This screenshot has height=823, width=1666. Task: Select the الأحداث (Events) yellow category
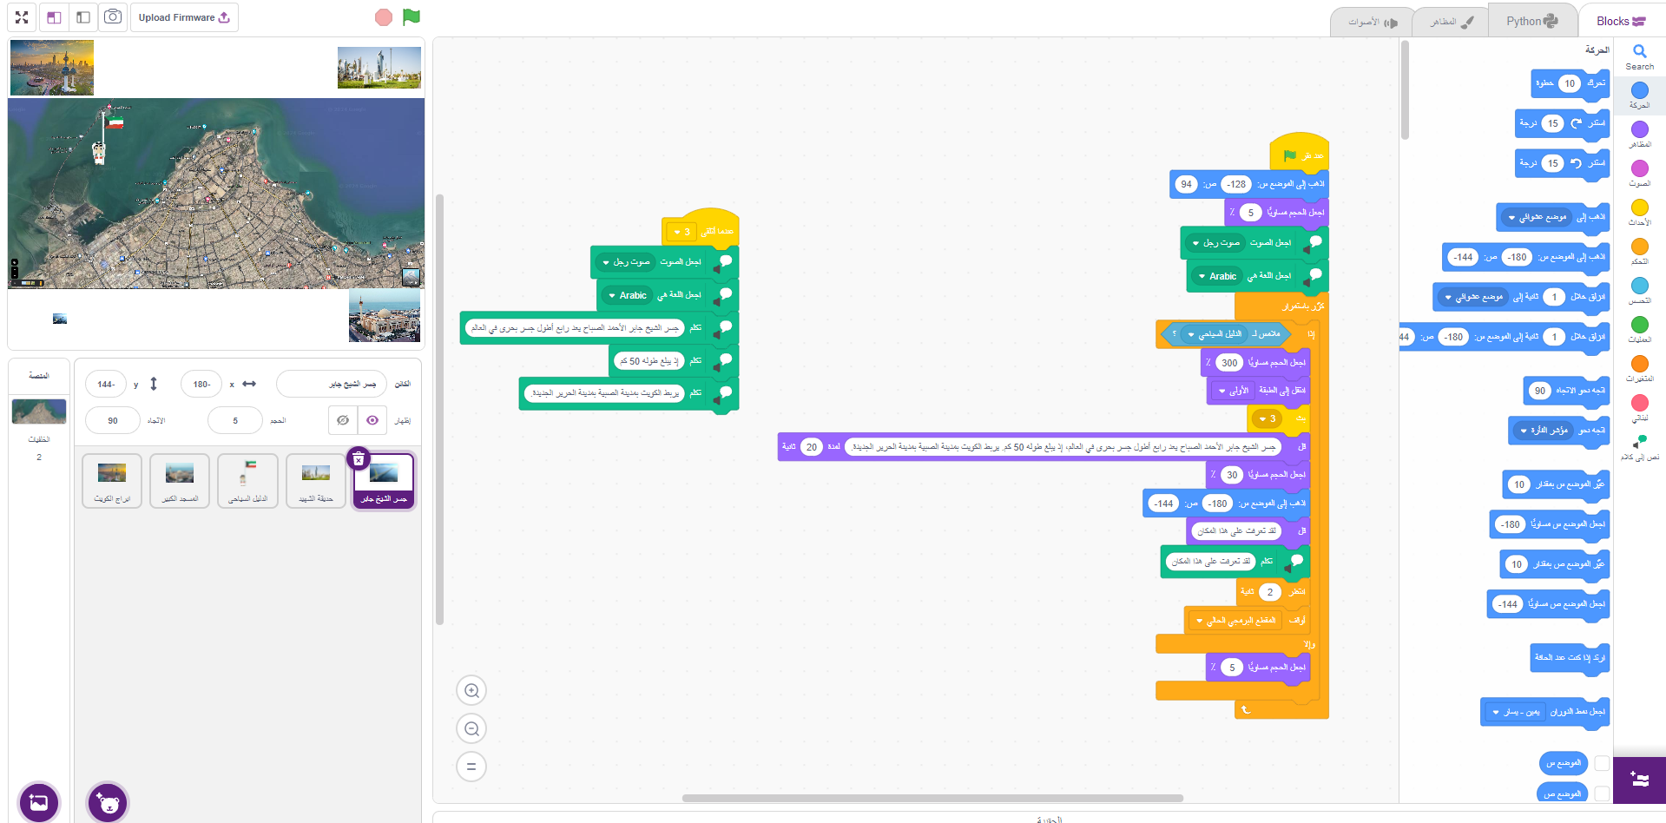point(1639,213)
